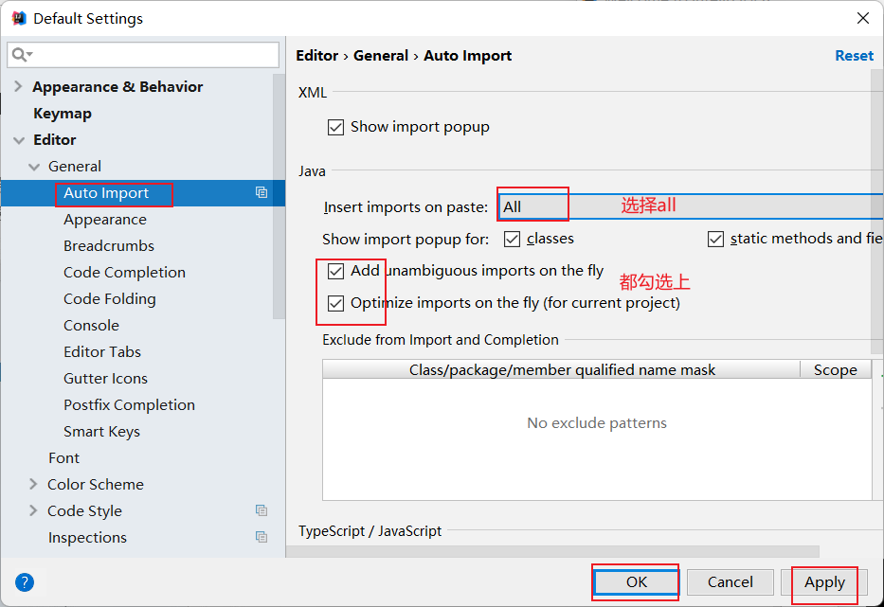Click the copy icon beside Code Style

click(261, 510)
